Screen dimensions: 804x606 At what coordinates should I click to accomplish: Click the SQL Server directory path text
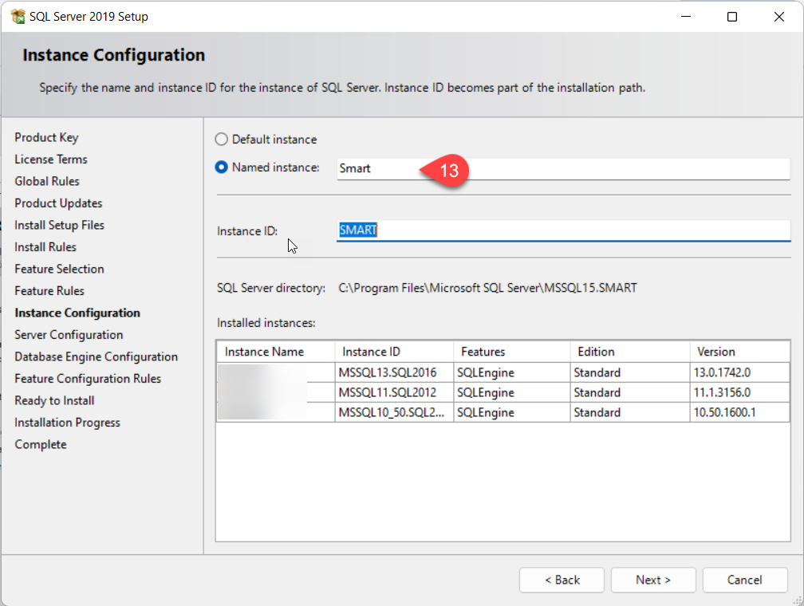click(487, 288)
